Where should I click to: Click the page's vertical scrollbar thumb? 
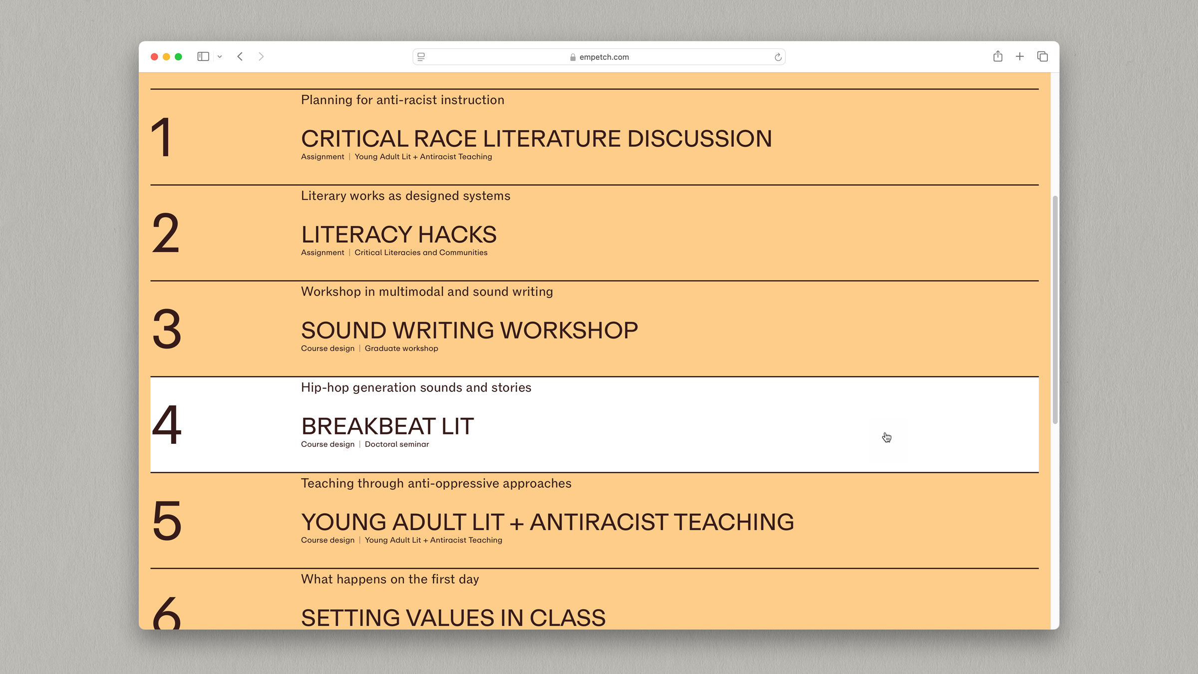1055,310
